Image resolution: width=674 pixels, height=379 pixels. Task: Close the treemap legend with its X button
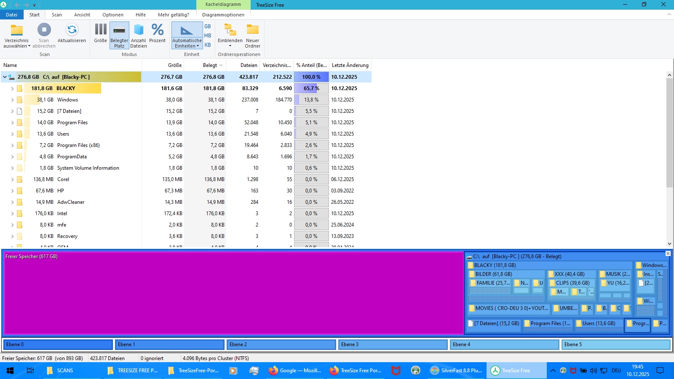point(668,254)
